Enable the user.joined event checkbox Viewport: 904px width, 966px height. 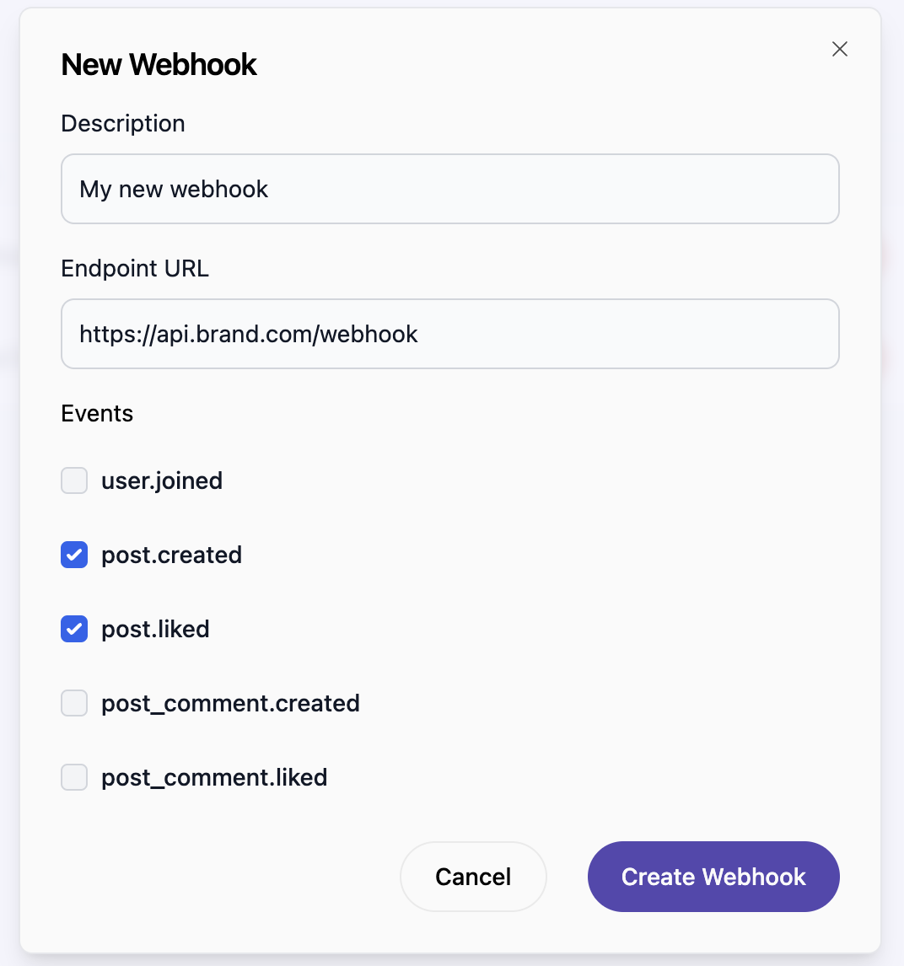tap(73, 480)
